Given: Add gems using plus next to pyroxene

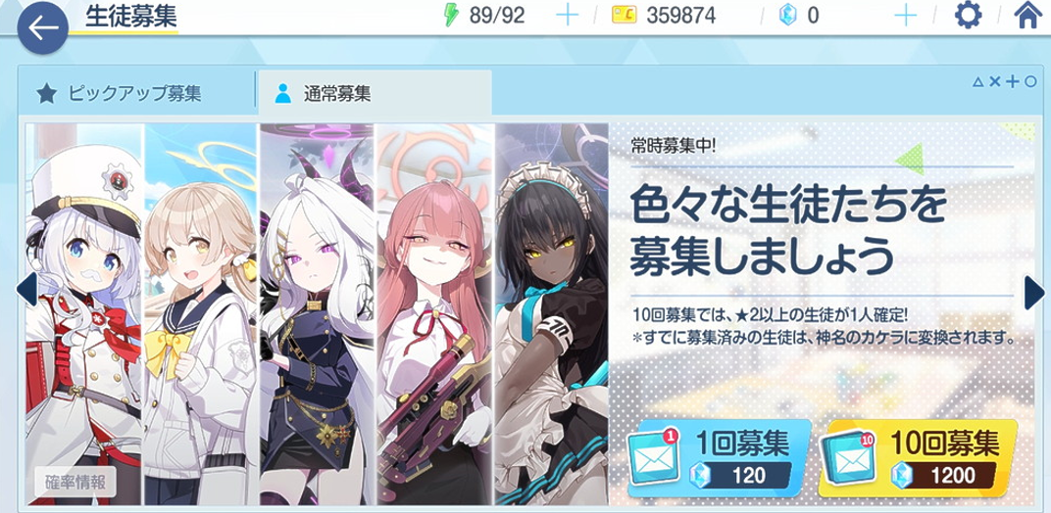Looking at the screenshot, I should pyautogui.click(x=906, y=15).
